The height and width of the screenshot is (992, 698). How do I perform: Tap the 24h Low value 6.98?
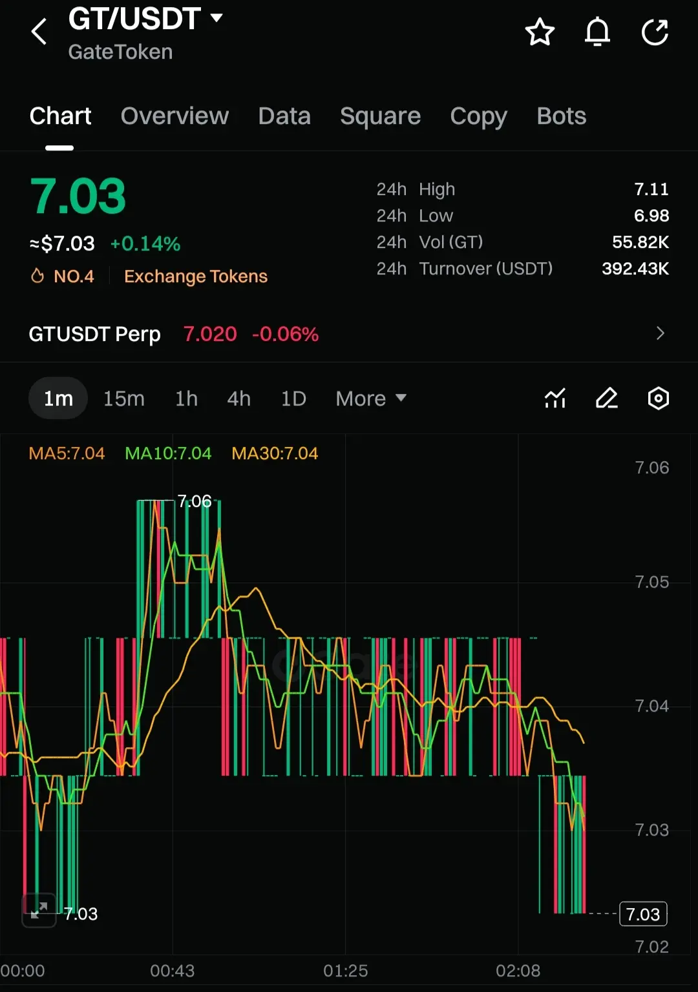tap(651, 216)
